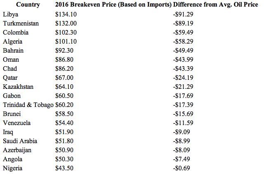Viewport: 272px width, 174px height.
Task: Select the Libya country cell
Action: pos(11,14)
